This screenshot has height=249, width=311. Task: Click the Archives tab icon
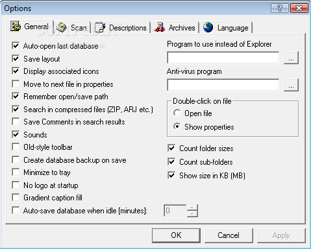[x=160, y=28]
